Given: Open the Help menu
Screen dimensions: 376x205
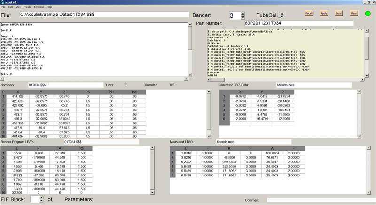Looking at the screenshot, I should [x=49, y=7].
